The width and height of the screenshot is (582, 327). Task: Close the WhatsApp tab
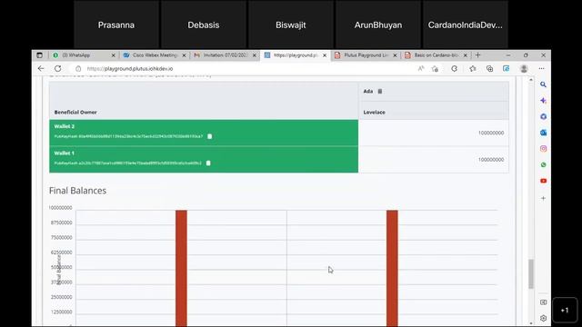click(113, 55)
